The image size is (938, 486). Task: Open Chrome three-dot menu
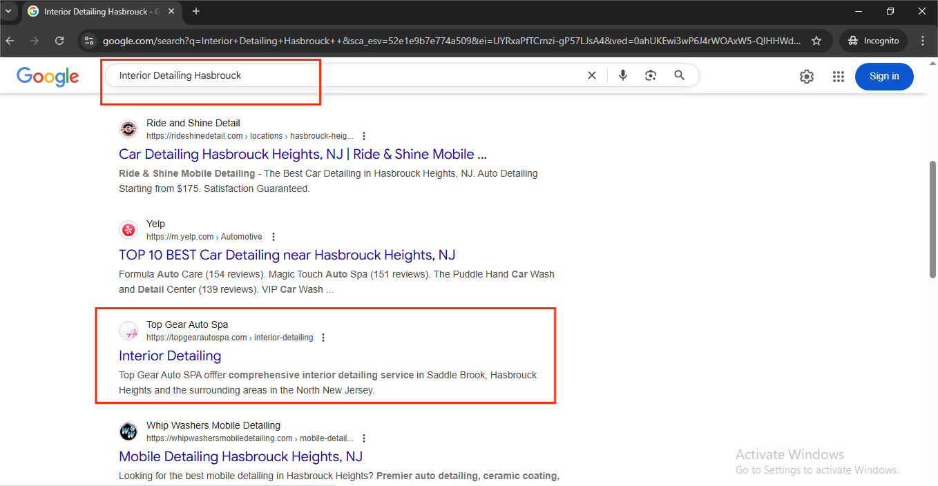click(x=923, y=41)
